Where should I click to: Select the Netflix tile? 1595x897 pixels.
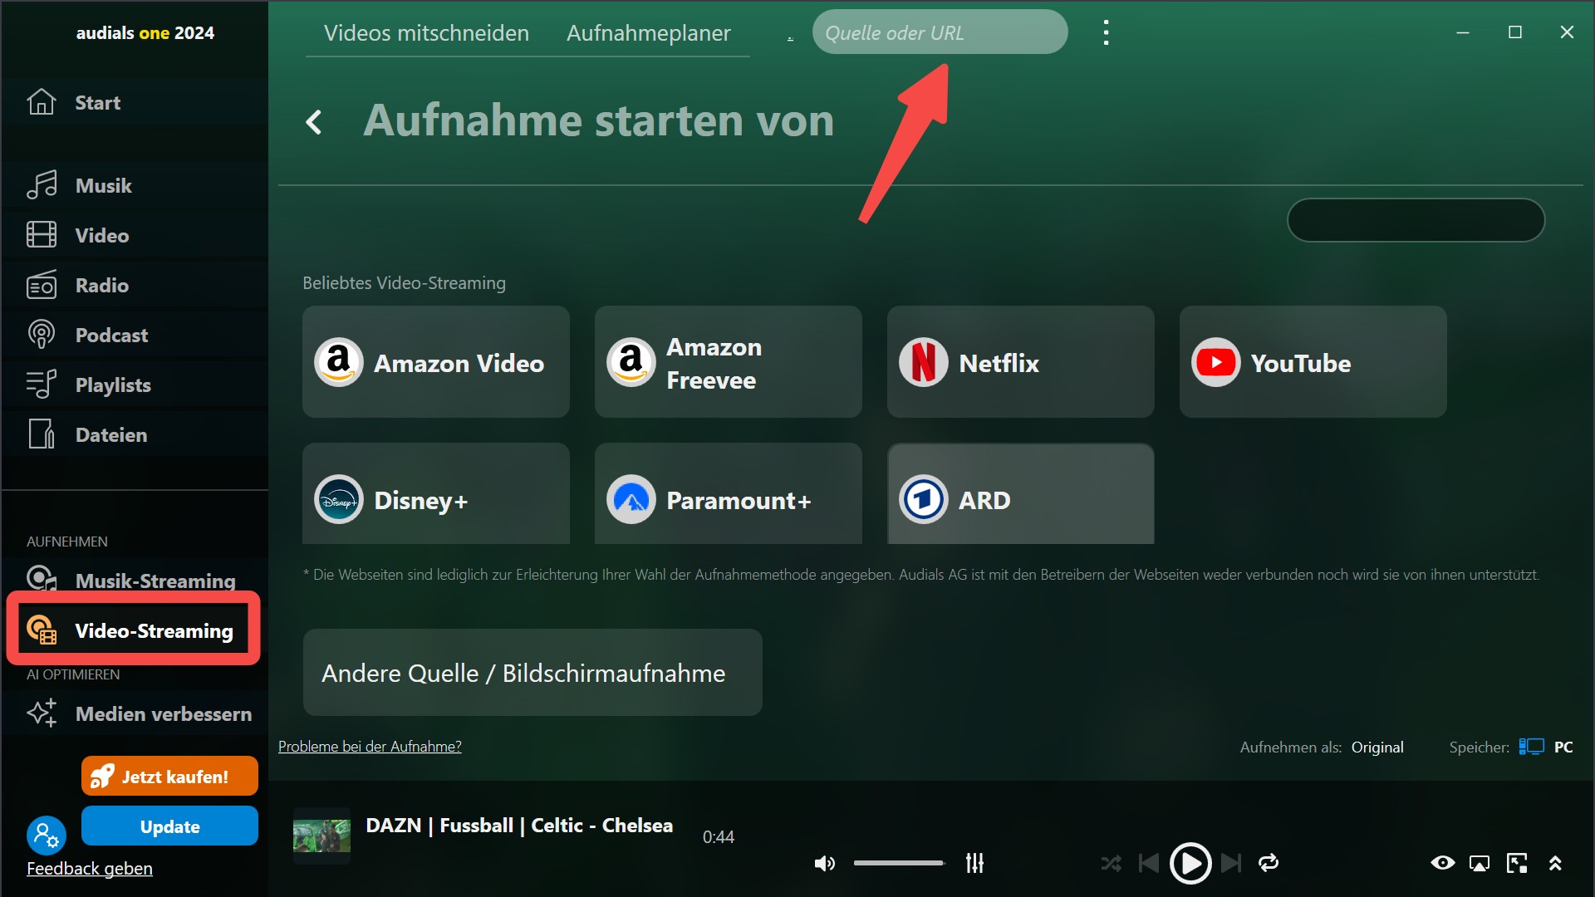pyautogui.click(x=1021, y=362)
